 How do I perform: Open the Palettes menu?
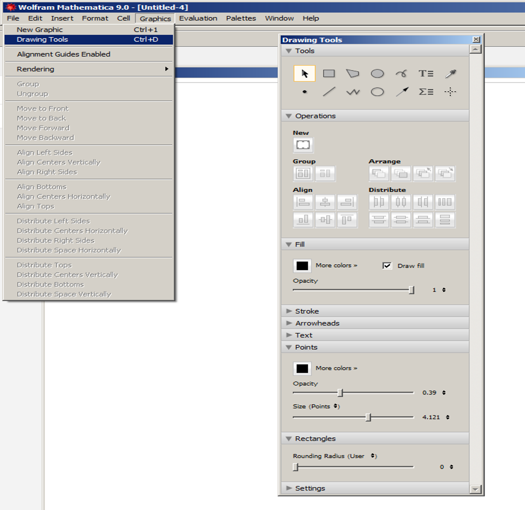click(241, 18)
